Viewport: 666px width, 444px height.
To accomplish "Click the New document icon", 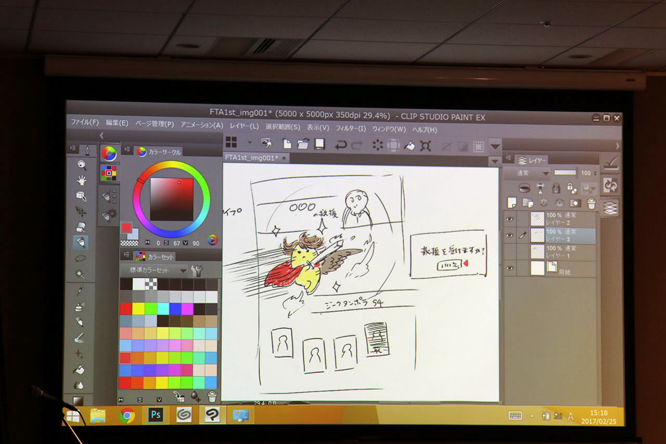I will [x=287, y=144].
